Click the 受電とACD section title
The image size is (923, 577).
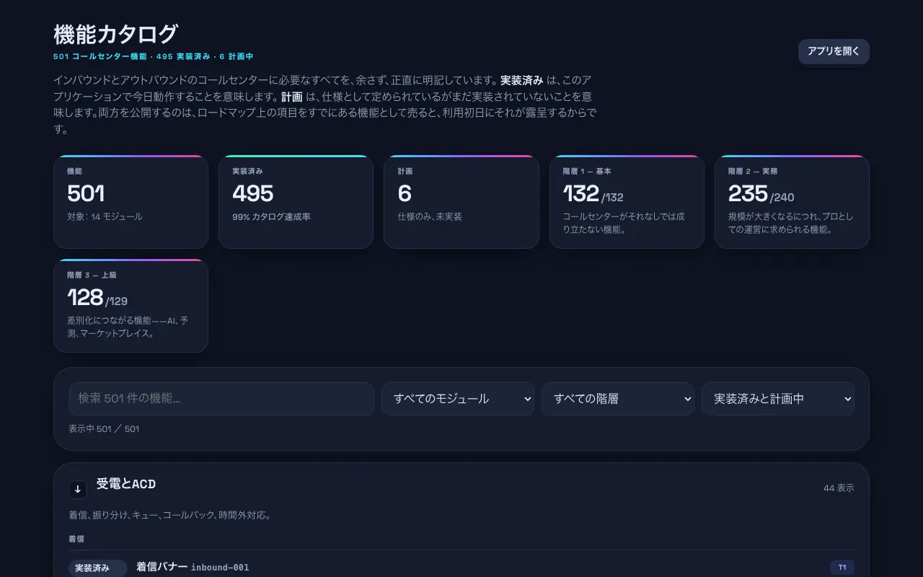click(x=126, y=484)
